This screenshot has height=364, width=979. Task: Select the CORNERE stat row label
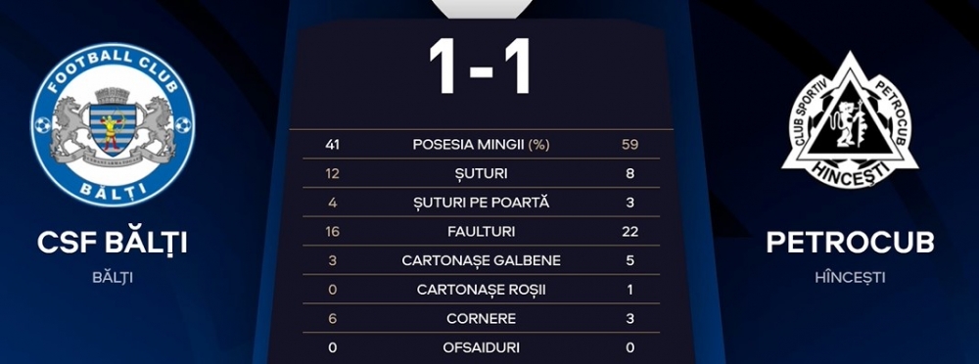point(482,319)
